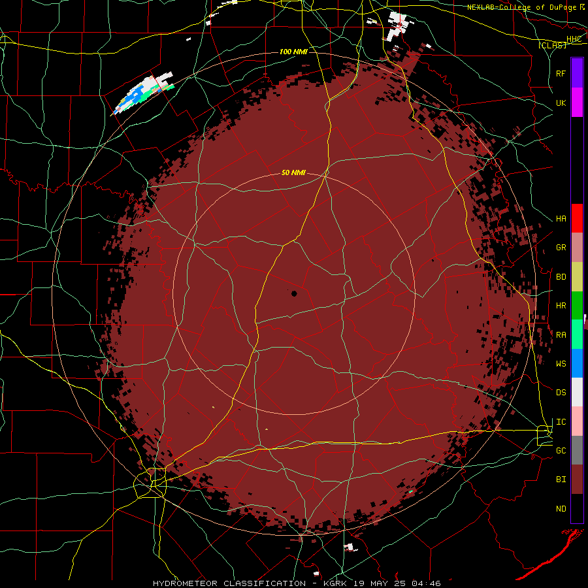Click the DS legend label
The image size is (588, 588).
pos(561,392)
